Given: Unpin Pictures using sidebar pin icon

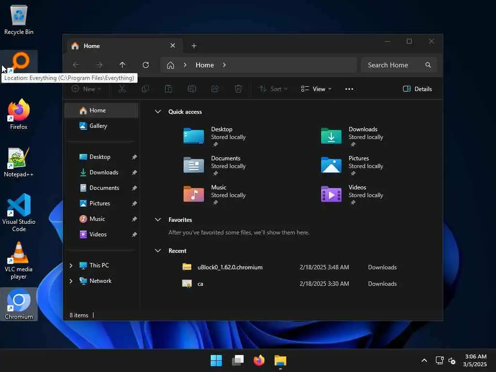Looking at the screenshot, I should (135, 203).
